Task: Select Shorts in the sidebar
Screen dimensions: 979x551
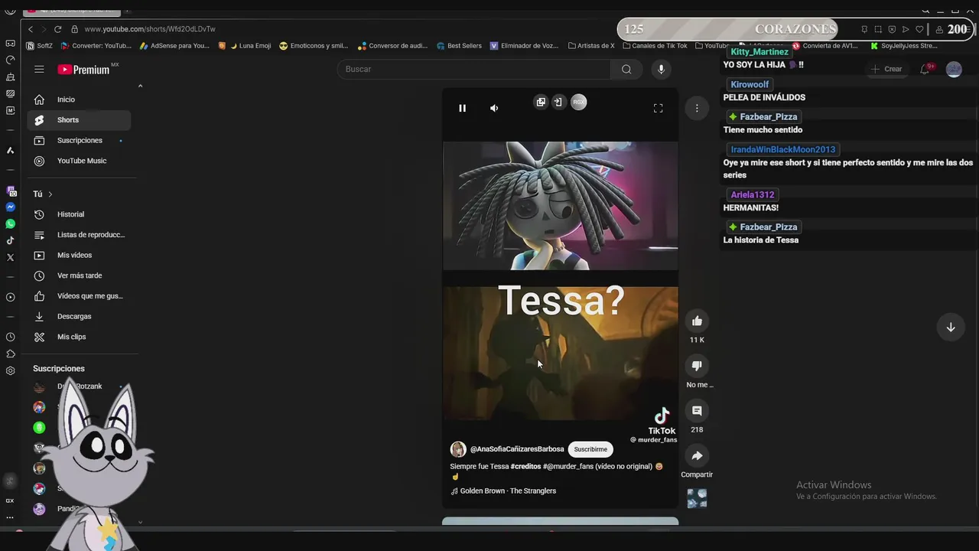Action: (x=79, y=120)
